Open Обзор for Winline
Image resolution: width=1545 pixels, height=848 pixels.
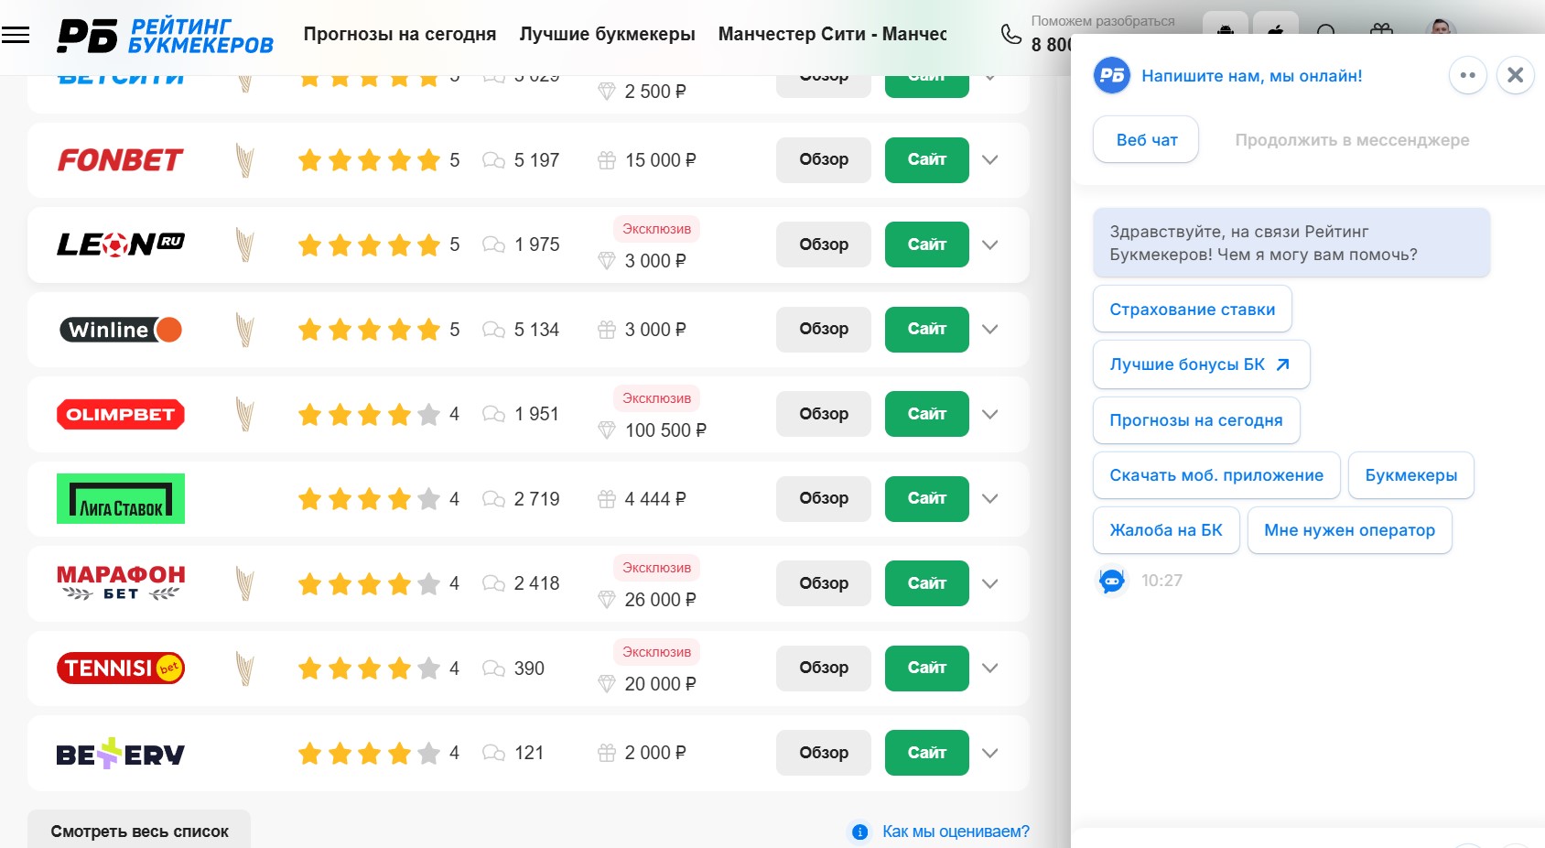click(824, 330)
